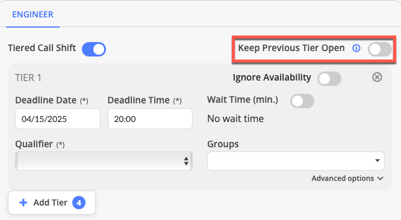This screenshot has height=220, width=401.
Task: Click the Add Tier button
Action: pos(52,203)
